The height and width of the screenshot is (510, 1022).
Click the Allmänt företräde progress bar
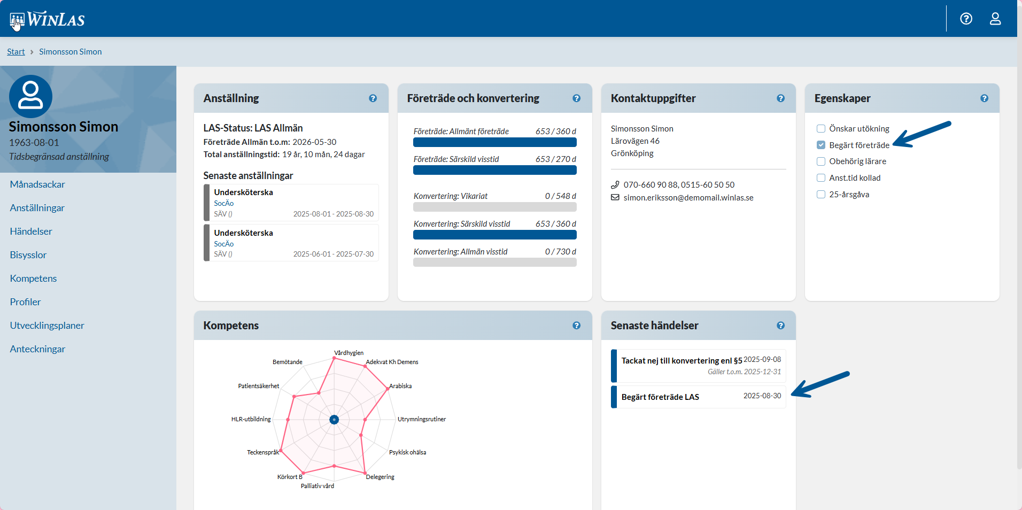tap(494, 142)
